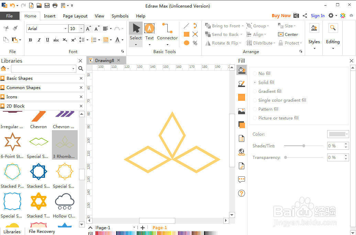Select the Solid fill option

click(x=263, y=83)
